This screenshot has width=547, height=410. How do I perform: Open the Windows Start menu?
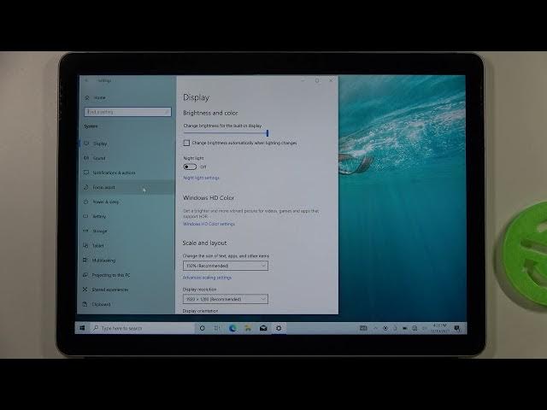82,328
